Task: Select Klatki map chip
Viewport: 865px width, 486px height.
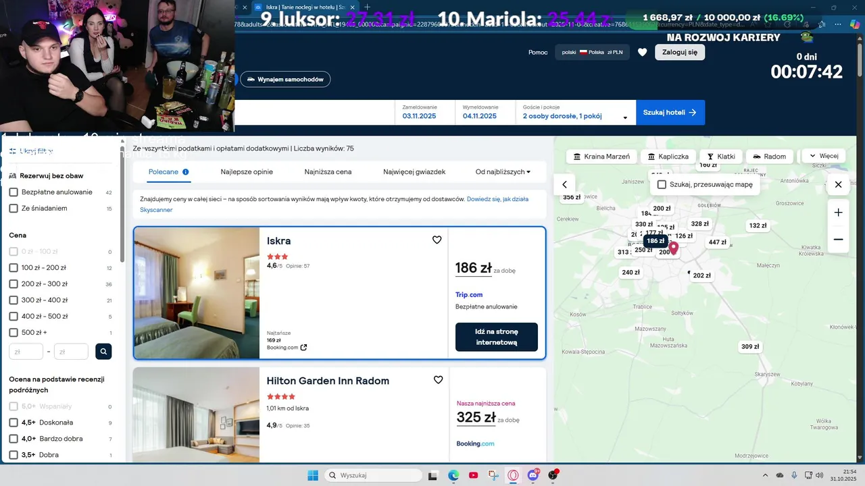Action: tap(721, 157)
